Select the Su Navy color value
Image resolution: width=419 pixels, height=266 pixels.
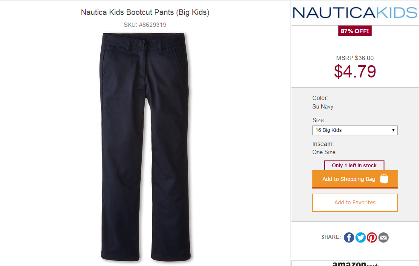pyautogui.click(x=323, y=107)
